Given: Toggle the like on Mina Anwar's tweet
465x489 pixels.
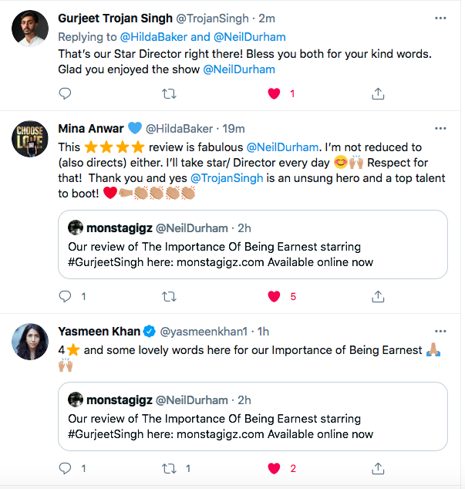Looking at the screenshot, I should pos(273,296).
